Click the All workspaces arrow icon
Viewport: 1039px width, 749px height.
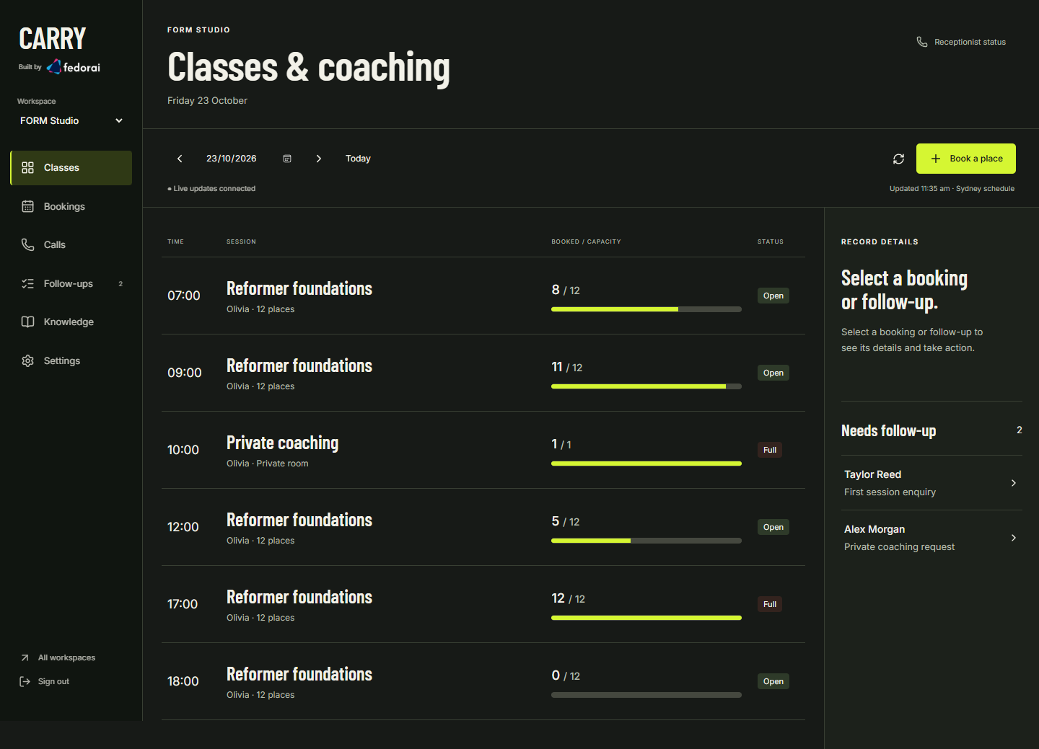pyautogui.click(x=25, y=657)
